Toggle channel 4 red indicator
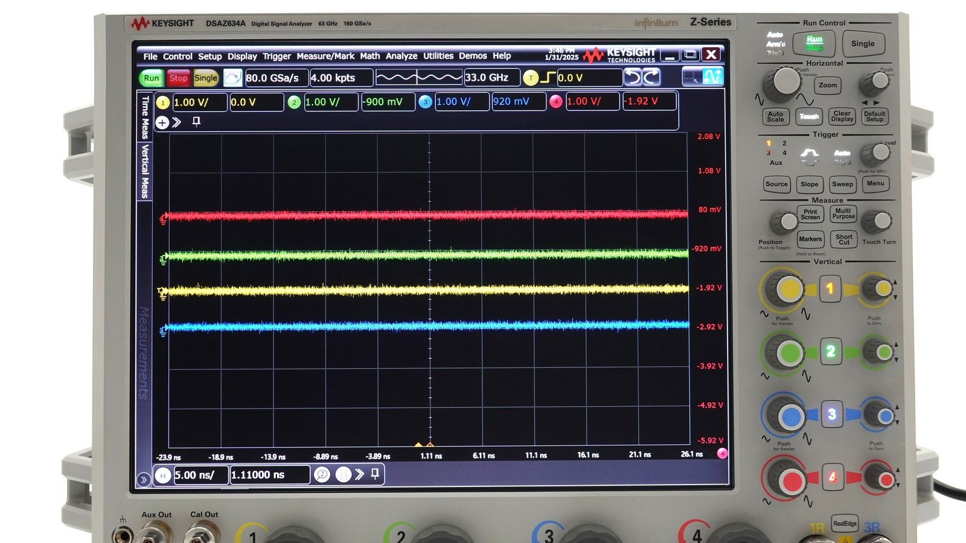Image resolution: width=966 pixels, height=543 pixels. click(556, 102)
